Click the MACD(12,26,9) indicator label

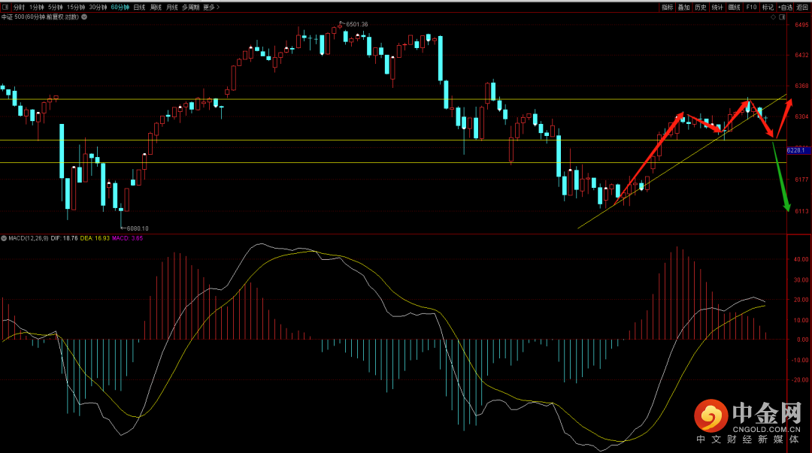[x=29, y=239]
